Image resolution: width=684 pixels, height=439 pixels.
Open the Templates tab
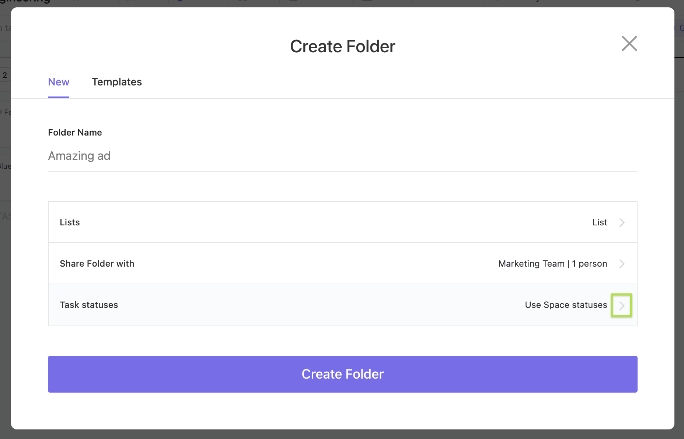[x=117, y=82]
